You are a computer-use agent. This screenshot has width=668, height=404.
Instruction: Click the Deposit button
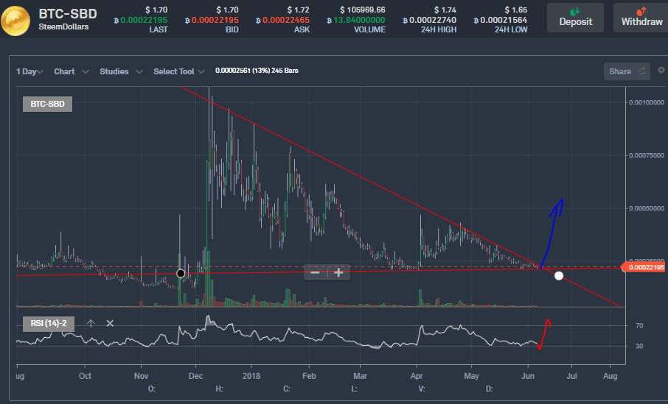point(575,18)
